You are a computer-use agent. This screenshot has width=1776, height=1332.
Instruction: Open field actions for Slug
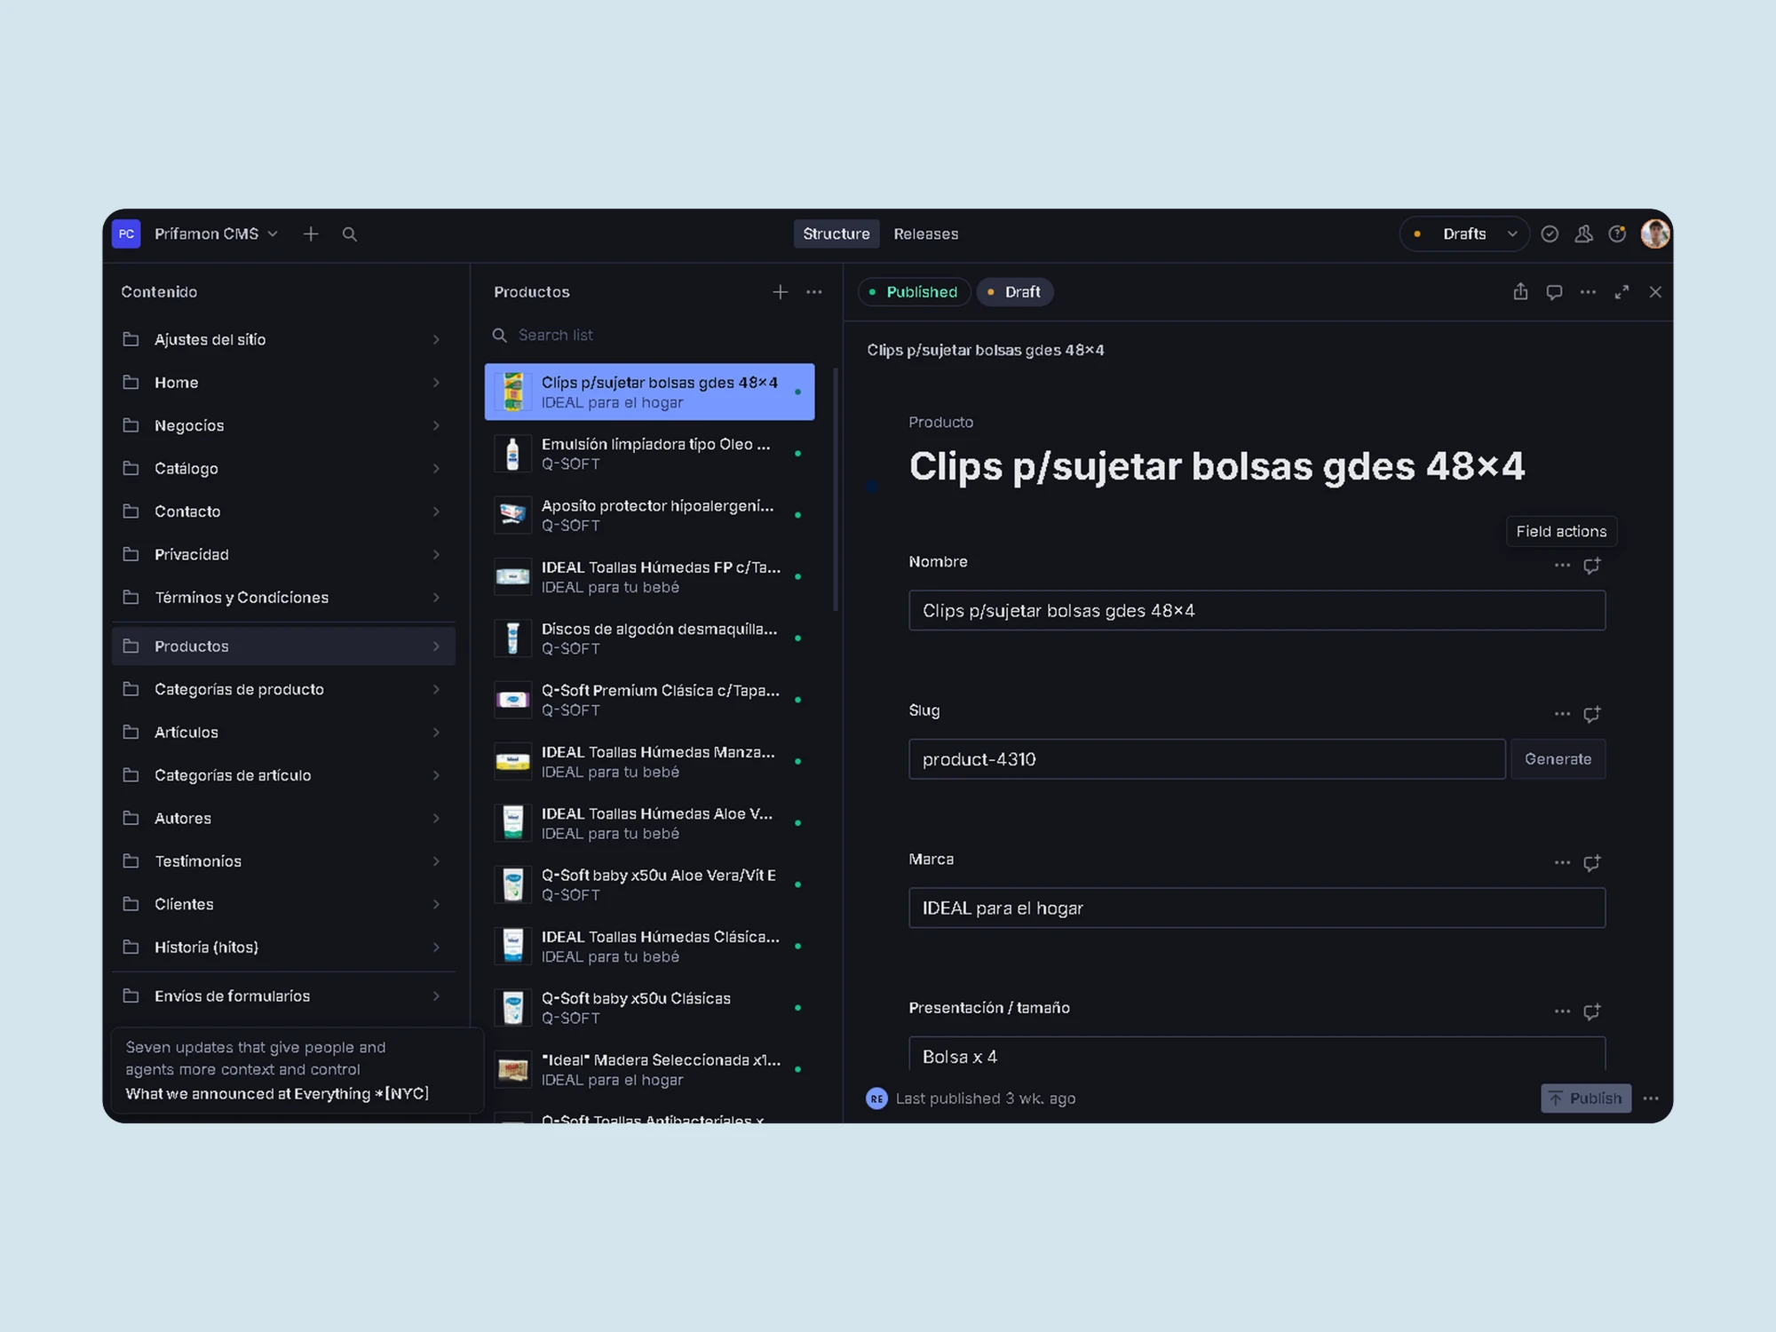click(x=1562, y=714)
